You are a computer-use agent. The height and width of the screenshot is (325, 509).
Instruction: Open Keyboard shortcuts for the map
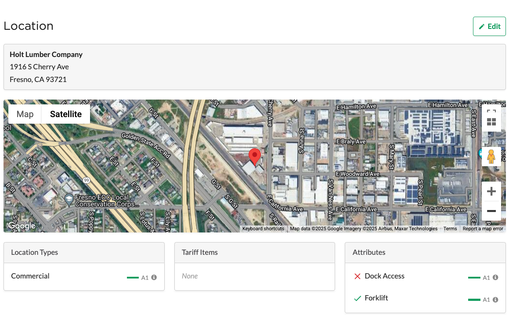pos(263,229)
